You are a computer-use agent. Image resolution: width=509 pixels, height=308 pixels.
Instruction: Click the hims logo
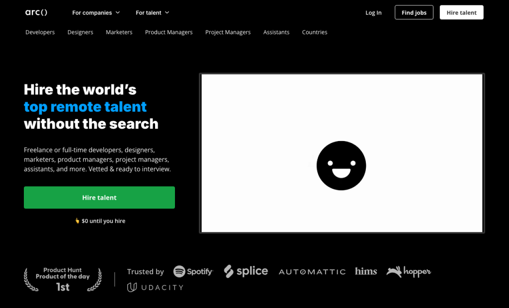[366, 271]
